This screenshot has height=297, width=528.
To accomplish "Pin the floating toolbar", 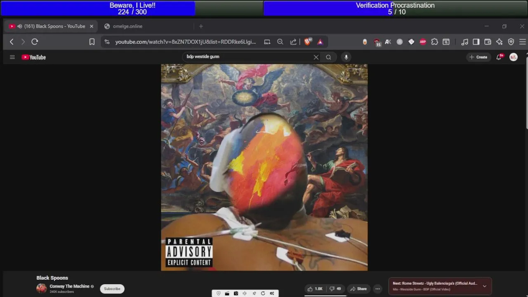I will tap(254, 293).
